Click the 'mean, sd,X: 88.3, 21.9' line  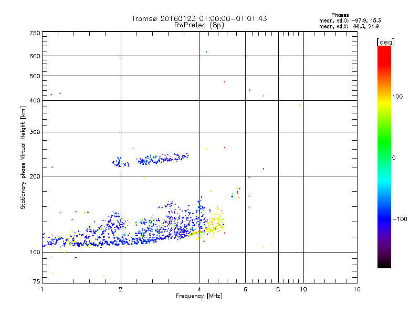[x=349, y=26]
